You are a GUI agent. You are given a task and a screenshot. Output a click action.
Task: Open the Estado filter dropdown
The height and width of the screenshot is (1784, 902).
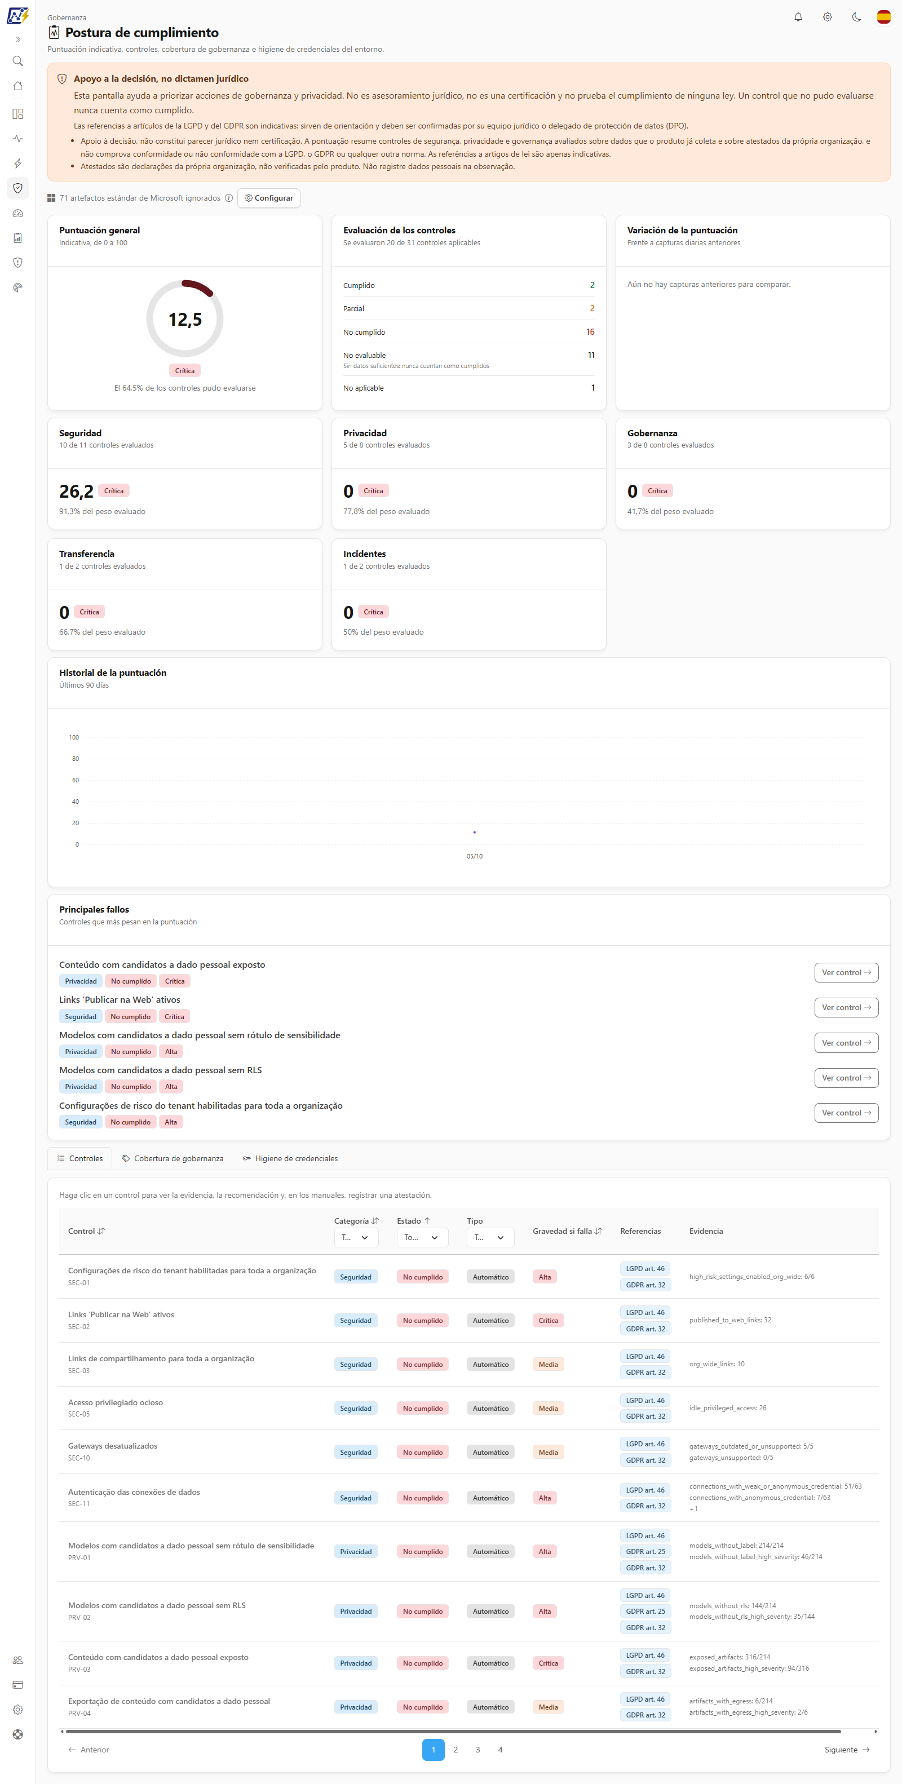click(x=423, y=1238)
